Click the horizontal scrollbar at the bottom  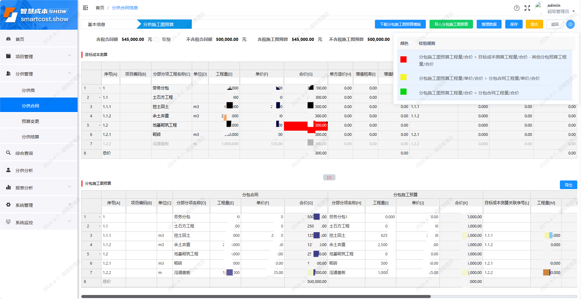256,297
